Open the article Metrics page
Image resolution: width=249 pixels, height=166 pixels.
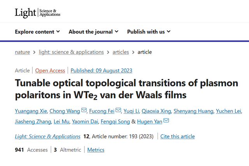click(96, 150)
